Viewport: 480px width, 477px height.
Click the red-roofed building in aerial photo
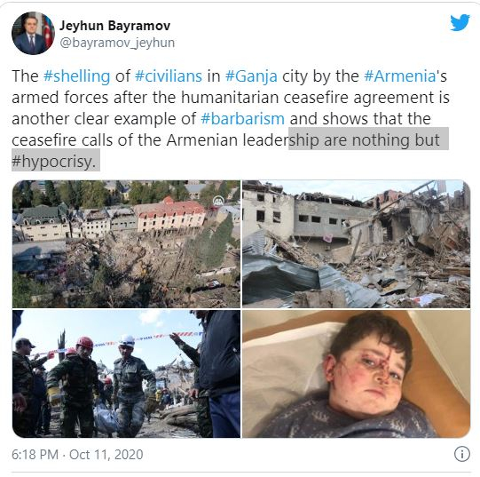pos(171,215)
